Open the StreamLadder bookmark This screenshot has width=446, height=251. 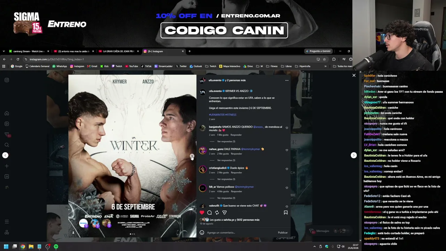coord(163,66)
